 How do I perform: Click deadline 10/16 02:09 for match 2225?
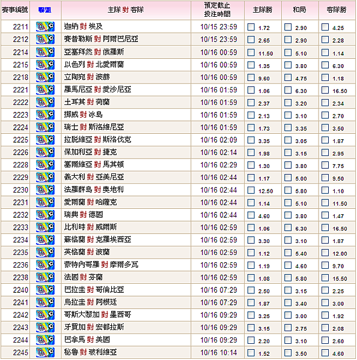pyautogui.click(x=219, y=140)
